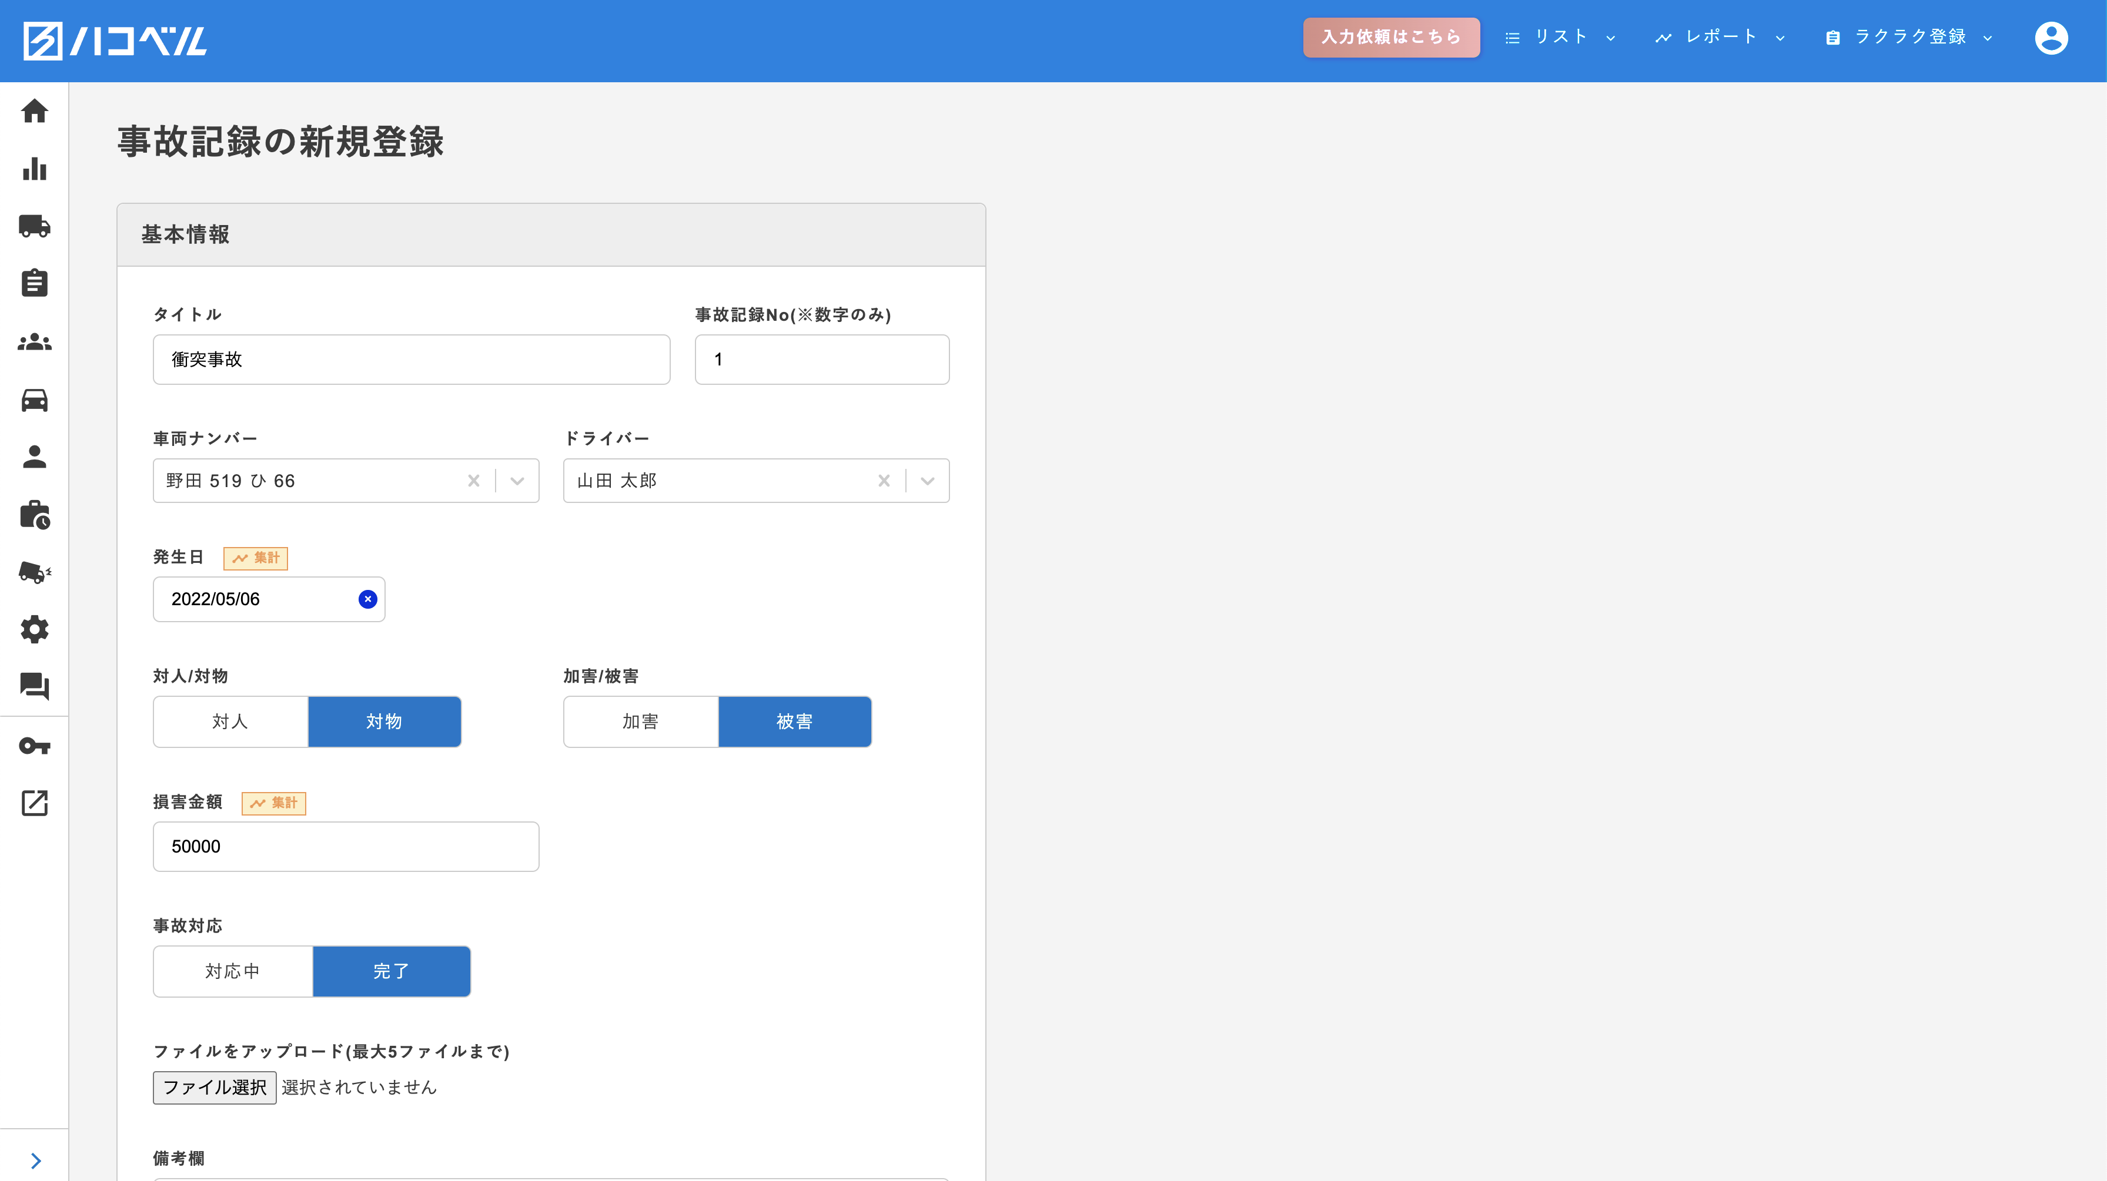Expand the ドライバー dropdown arrow
2107x1181 pixels.
tap(927, 481)
